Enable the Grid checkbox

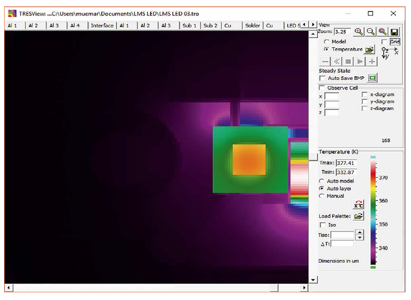[x=385, y=42]
